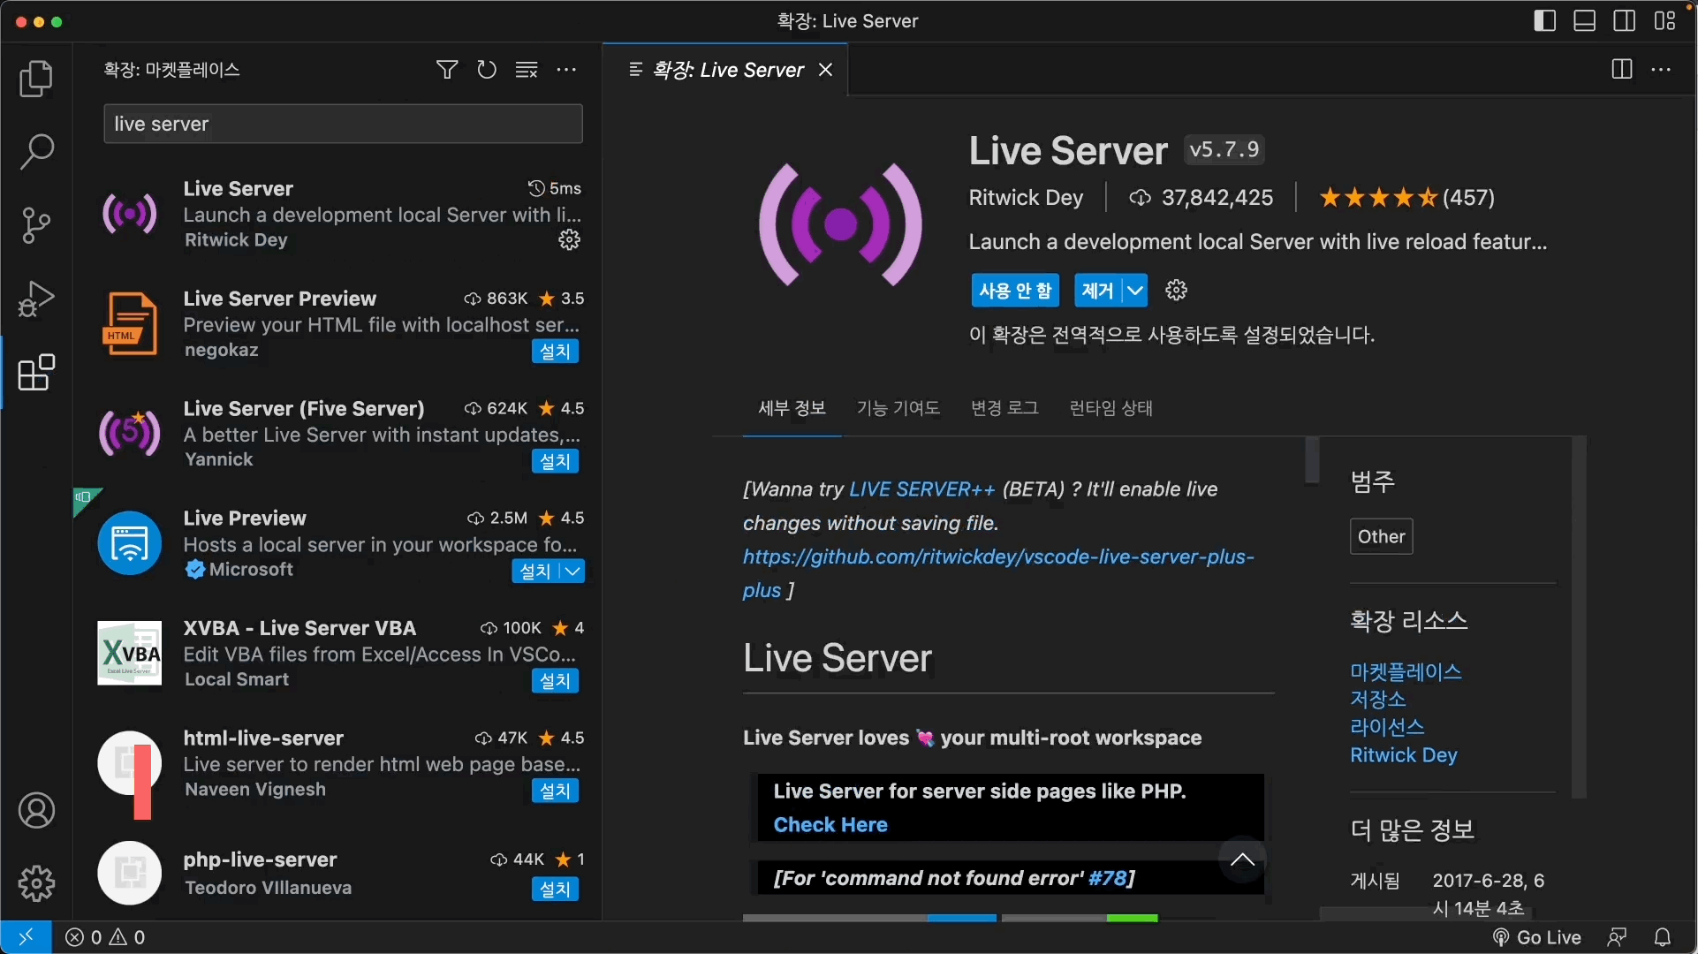Viewport: 1698px width, 954px height.
Task: Click the 사용 안 함 disable button
Action: [1015, 291]
